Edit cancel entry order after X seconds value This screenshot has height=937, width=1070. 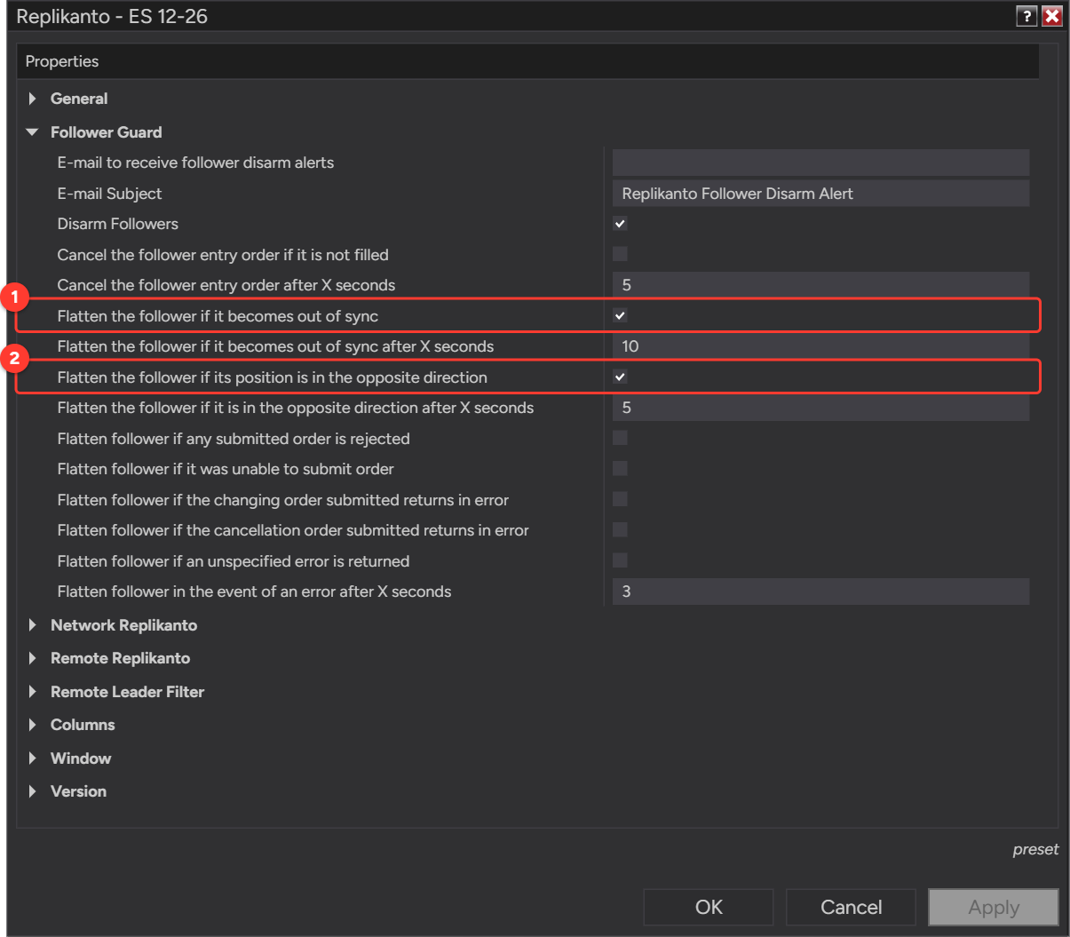click(x=820, y=285)
